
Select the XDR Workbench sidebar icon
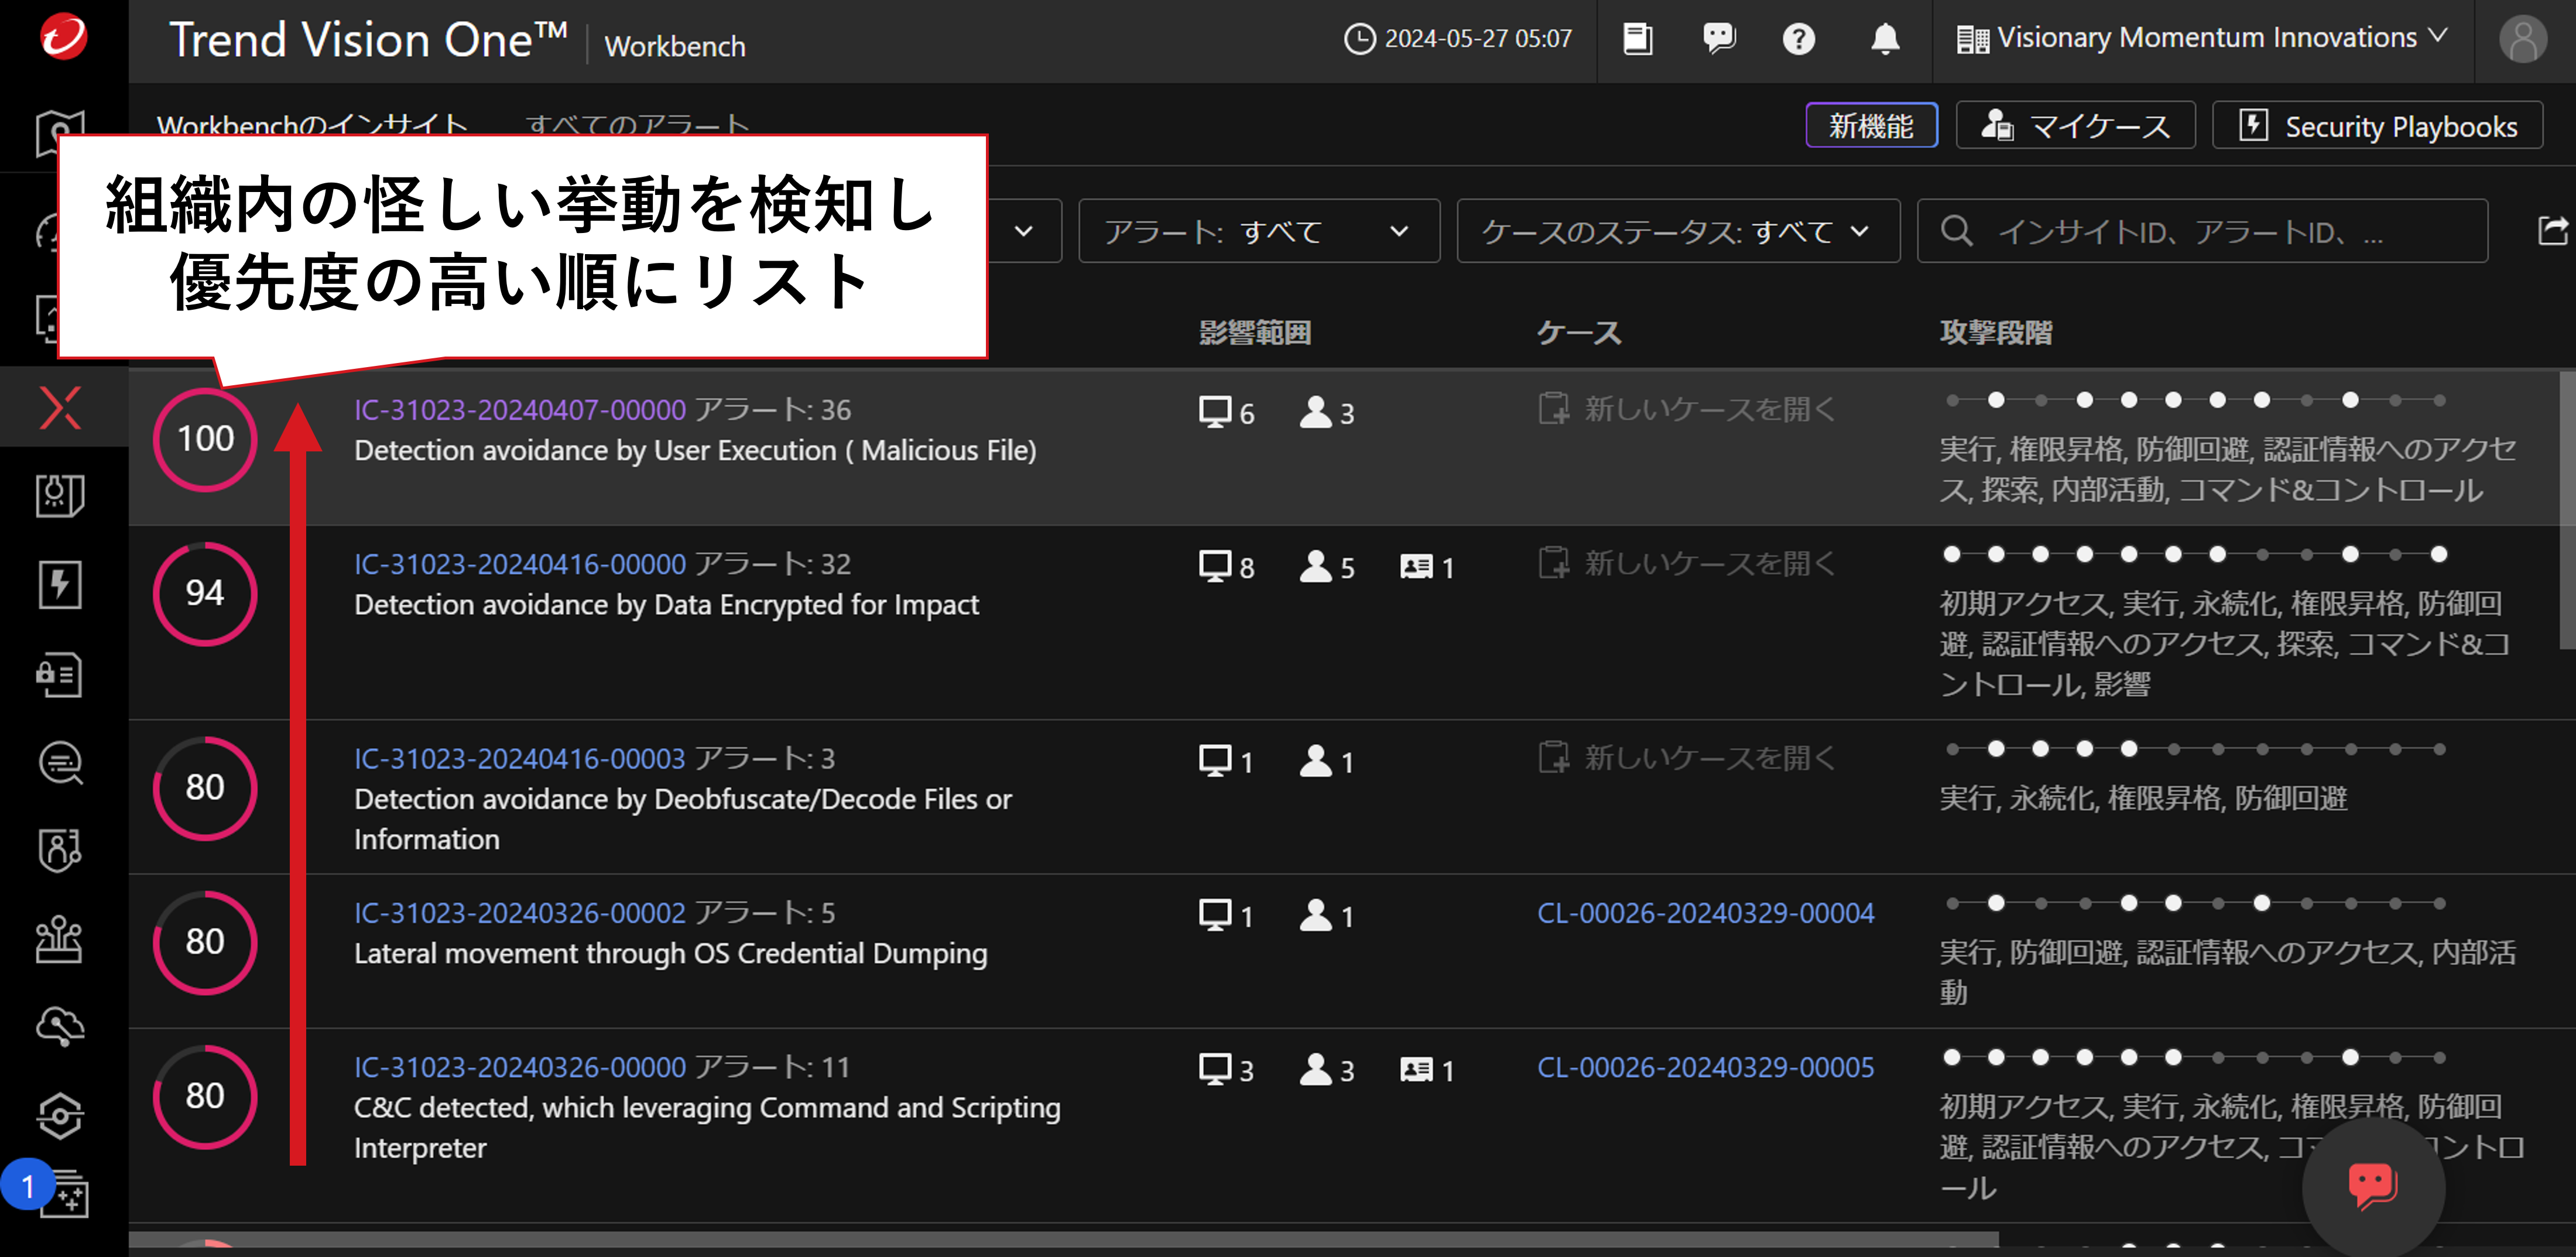(60, 407)
